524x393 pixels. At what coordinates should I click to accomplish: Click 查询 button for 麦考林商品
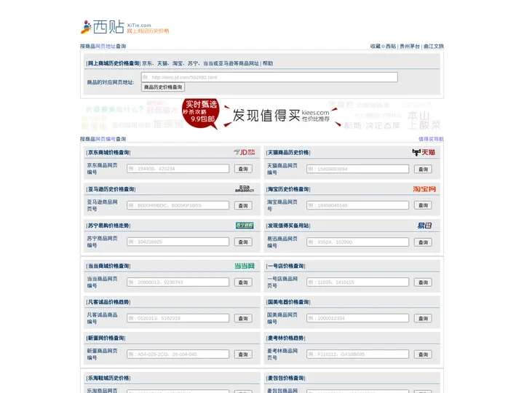pyautogui.click(x=423, y=354)
